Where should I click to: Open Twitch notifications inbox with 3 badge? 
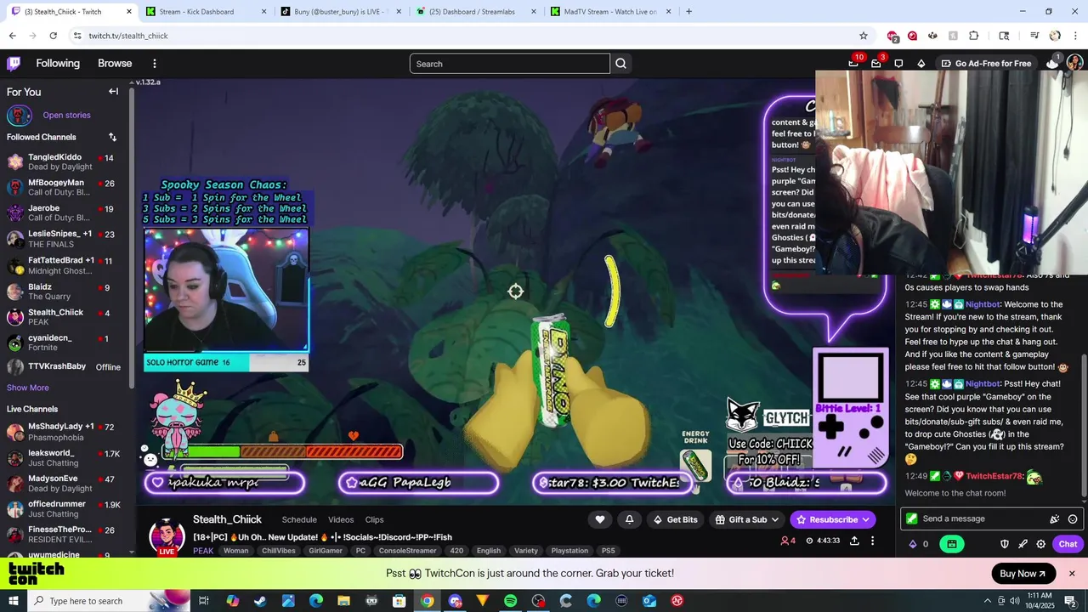click(876, 63)
